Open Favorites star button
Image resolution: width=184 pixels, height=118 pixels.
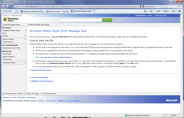(x=7, y=11)
